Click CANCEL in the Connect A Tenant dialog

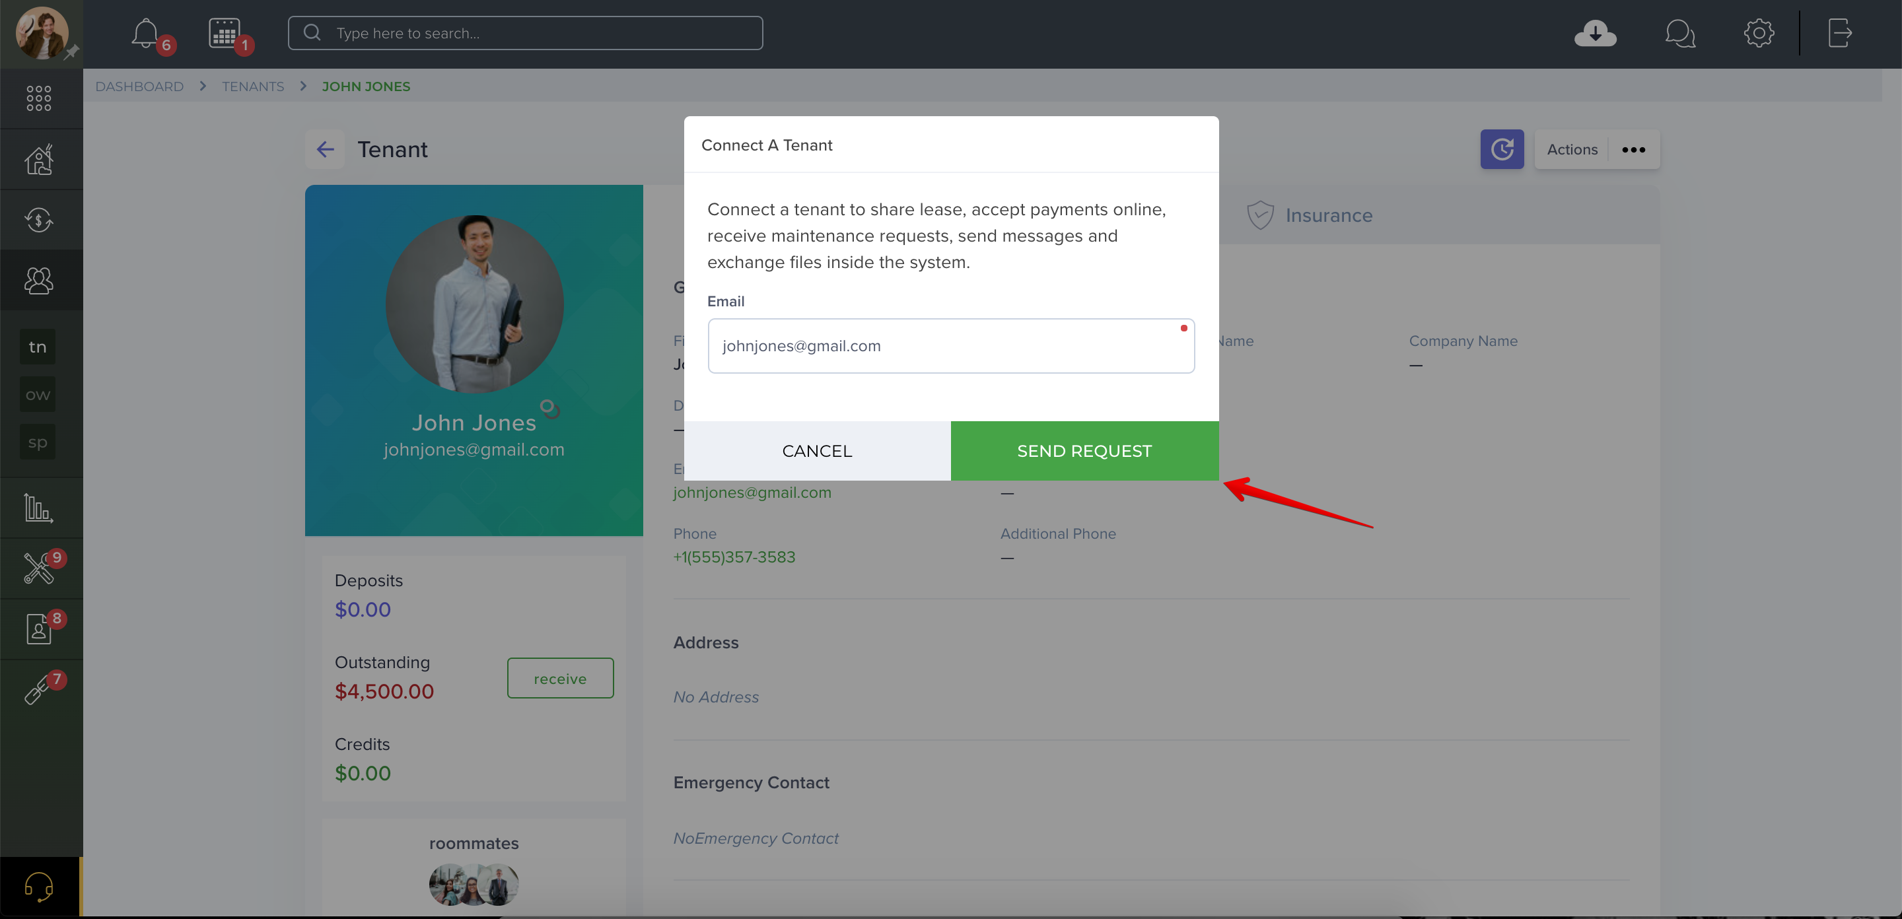[818, 451]
